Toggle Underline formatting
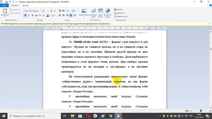The width and height of the screenshot is (212, 119). (32, 16)
